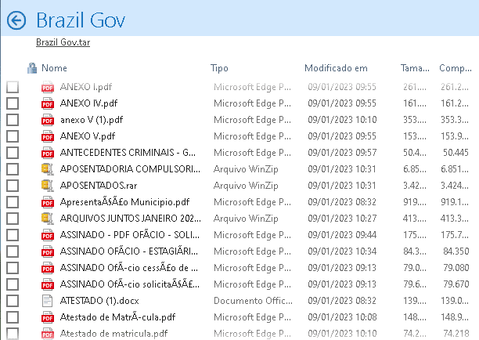Image resolution: width=479 pixels, height=340 pixels.
Task: Open the Brazil Gov.tar breadcrumb link
Action: point(63,42)
